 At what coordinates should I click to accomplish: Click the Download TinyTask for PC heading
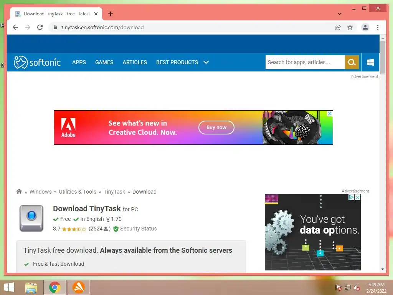pos(96,209)
